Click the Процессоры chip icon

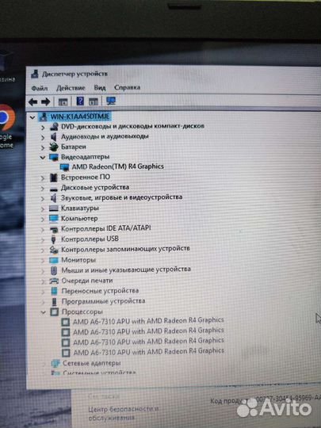click(55, 311)
